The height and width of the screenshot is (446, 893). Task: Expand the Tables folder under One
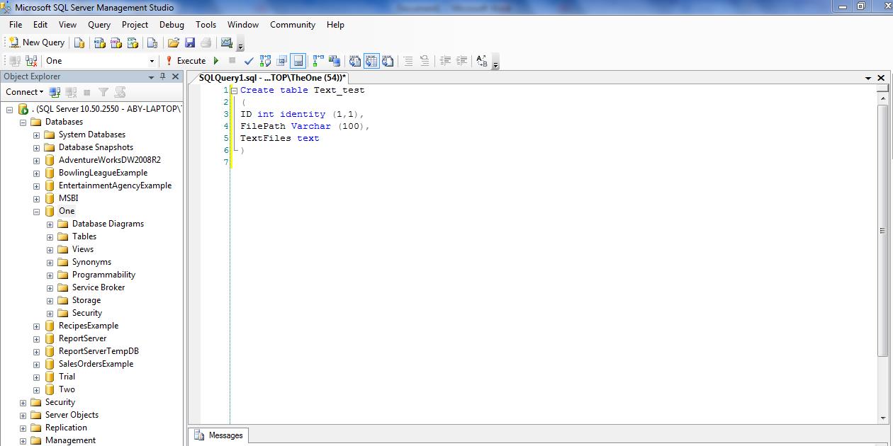50,236
